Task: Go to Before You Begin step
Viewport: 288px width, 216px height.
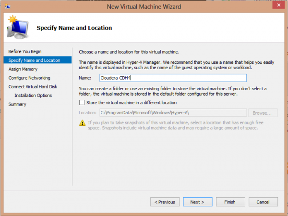Action: 25,51
